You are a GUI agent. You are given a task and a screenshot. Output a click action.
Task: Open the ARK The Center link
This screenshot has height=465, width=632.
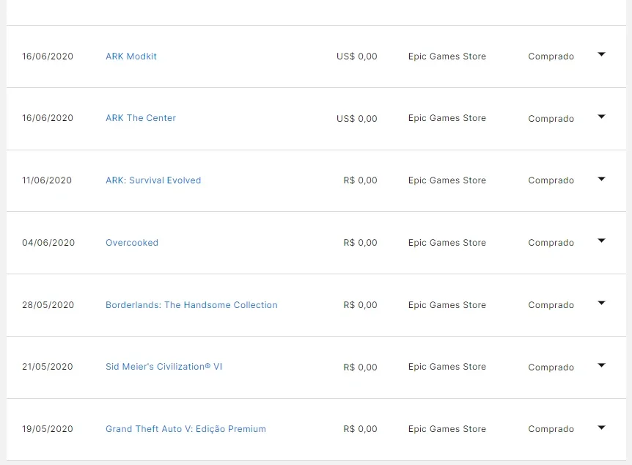[141, 118]
